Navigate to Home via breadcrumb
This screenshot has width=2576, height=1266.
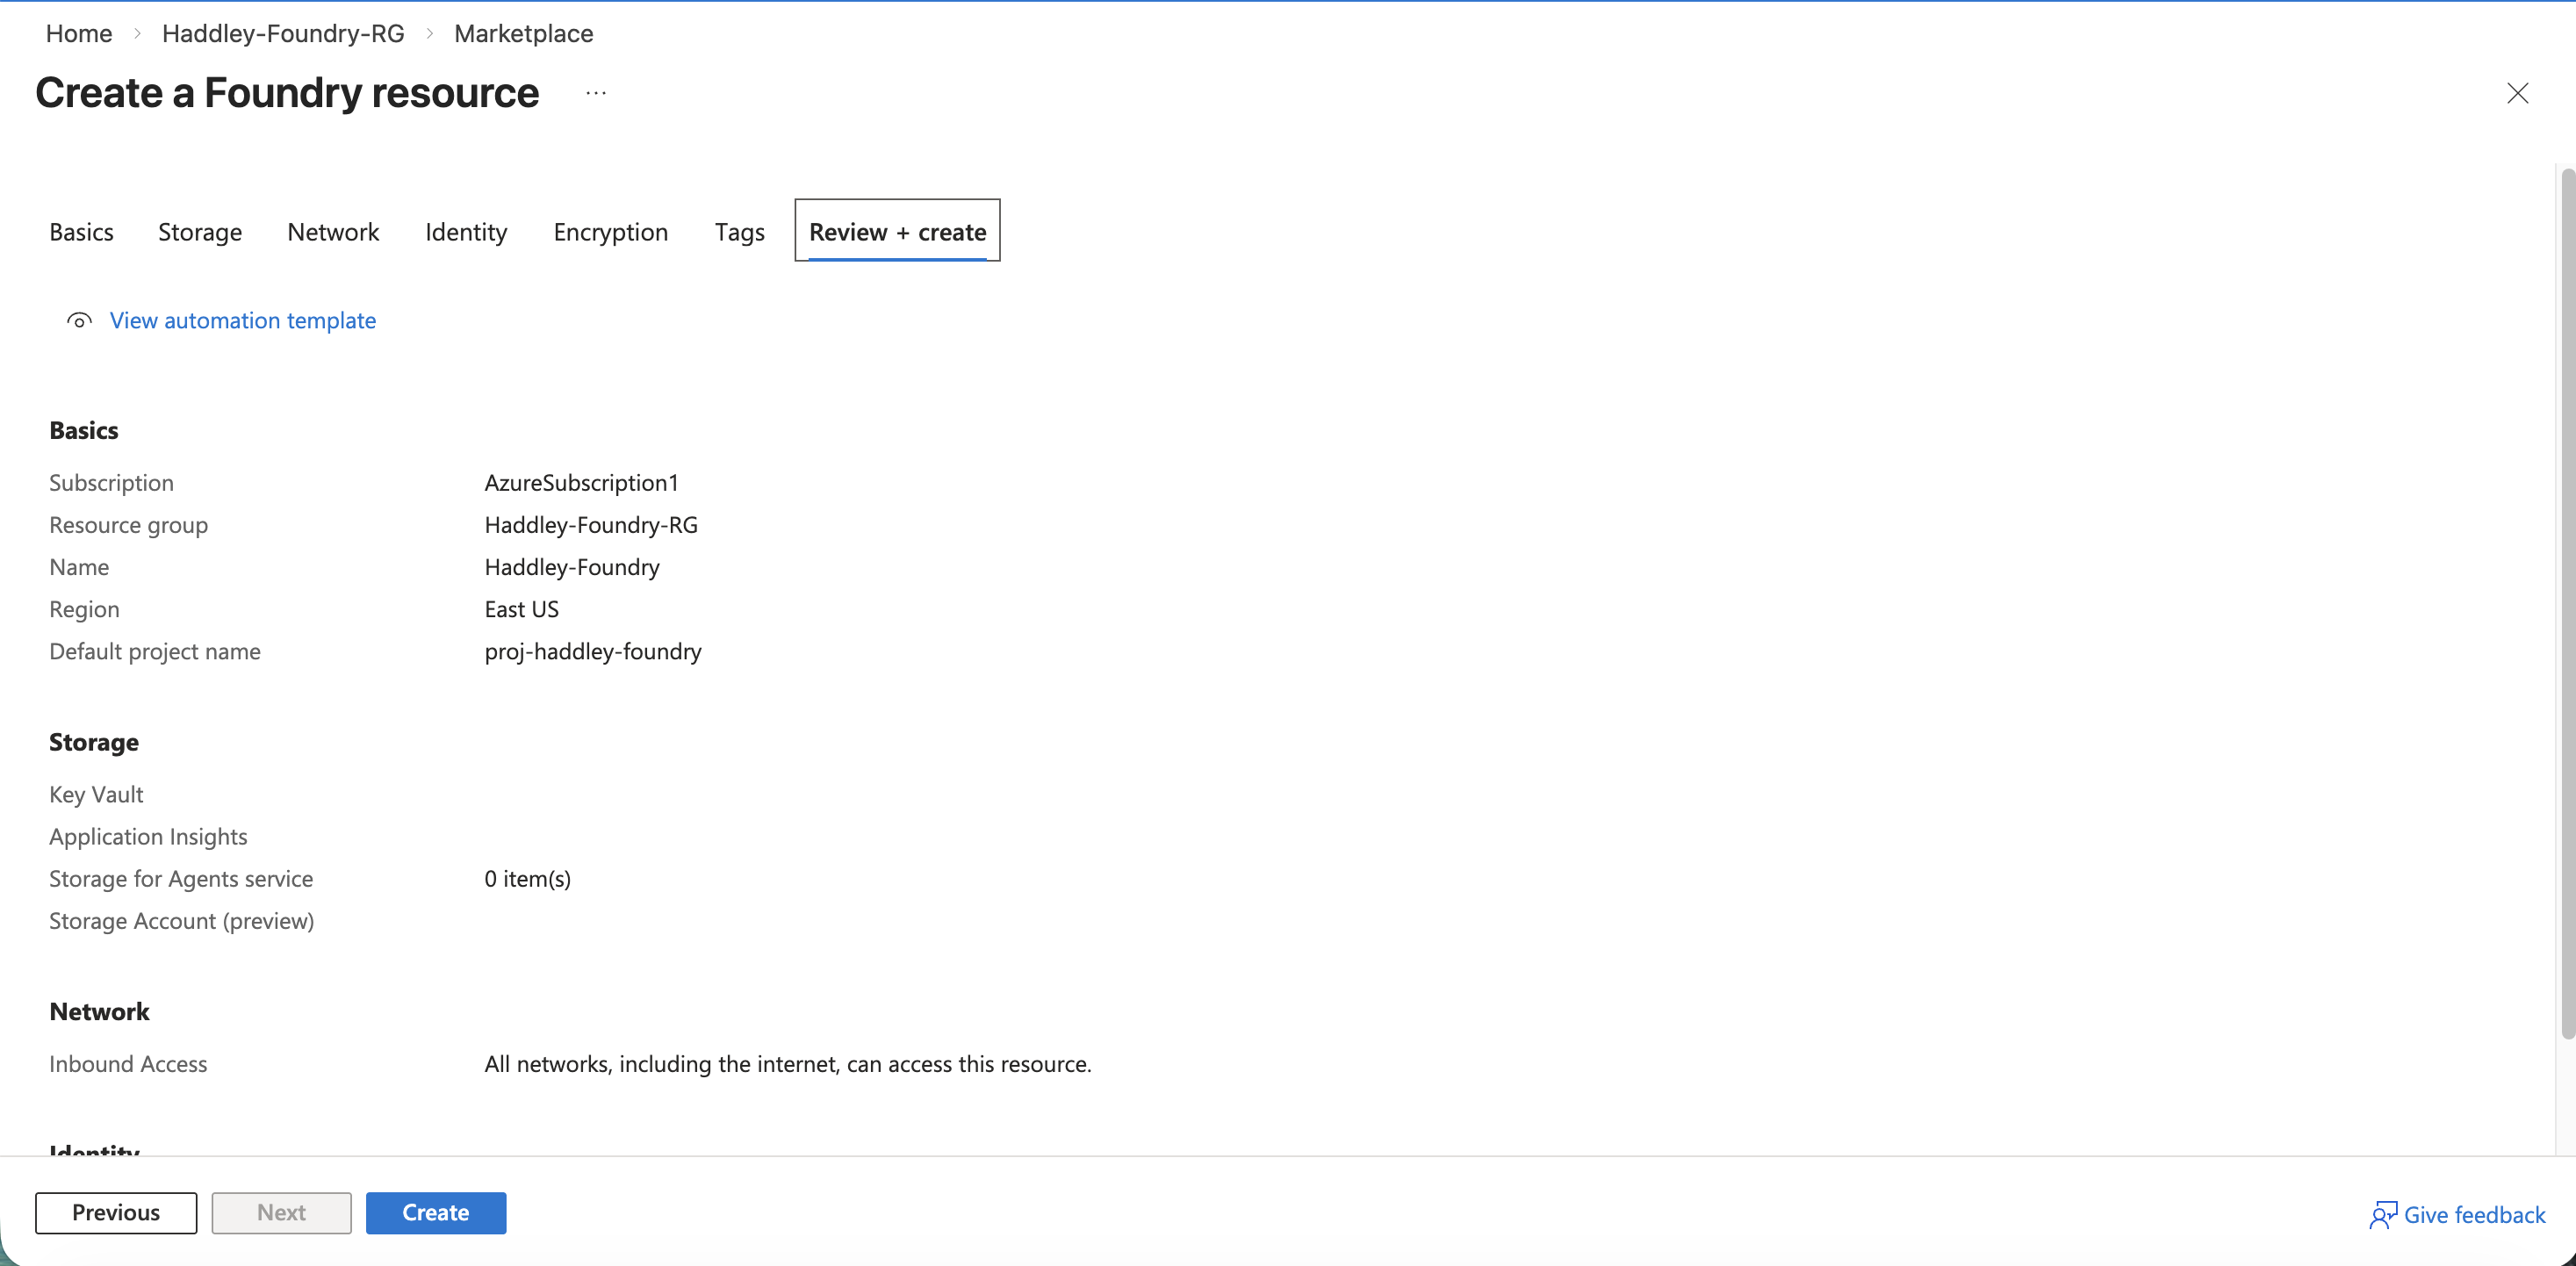click(x=78, y=33)
